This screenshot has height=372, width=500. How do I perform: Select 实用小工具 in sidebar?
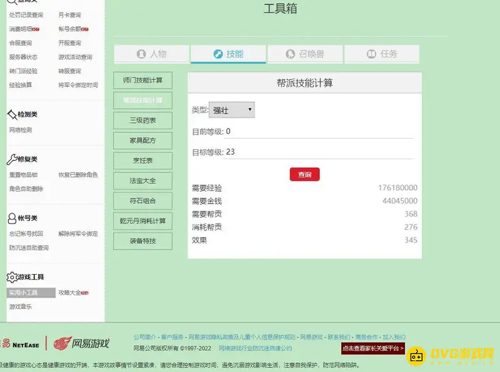coord(31,293)
